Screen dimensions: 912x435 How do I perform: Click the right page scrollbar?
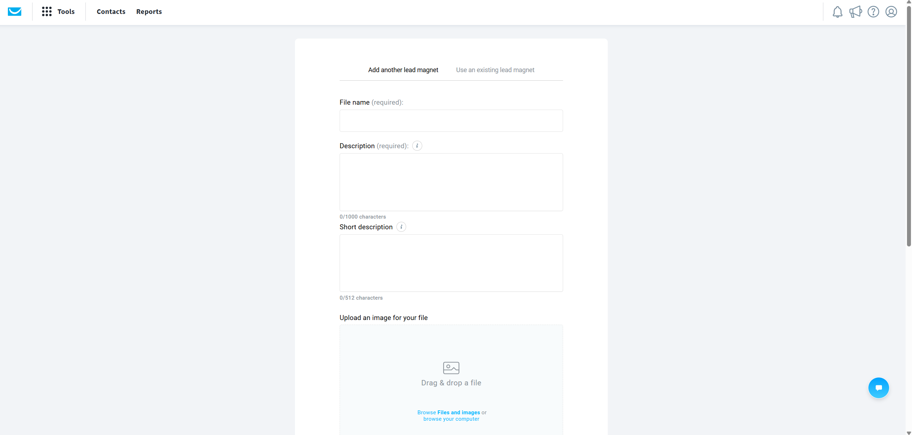(x=908, y=125)
